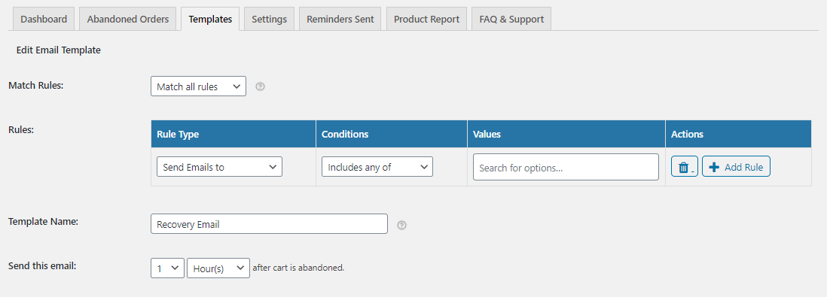Click the help icon beside Match Rules
Image resolution: width=827 pixels, height=297 pixels.
pyautogui.click(x=260, y=86)
